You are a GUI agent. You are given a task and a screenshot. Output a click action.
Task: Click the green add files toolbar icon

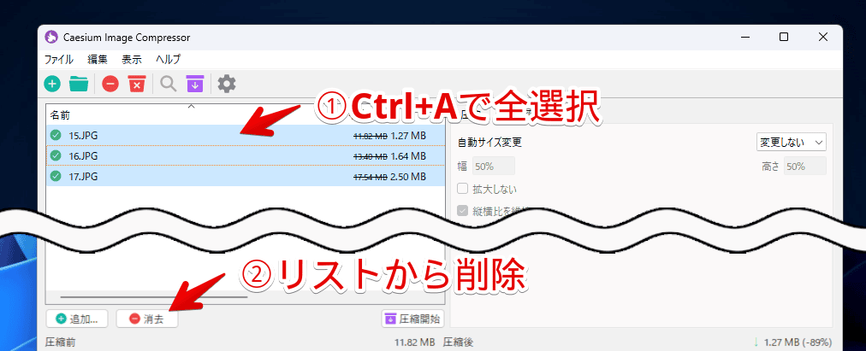(x=52, y=85)
